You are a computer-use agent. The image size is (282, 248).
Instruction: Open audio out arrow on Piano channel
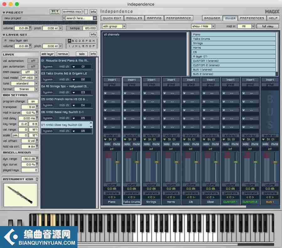[105, 139]
